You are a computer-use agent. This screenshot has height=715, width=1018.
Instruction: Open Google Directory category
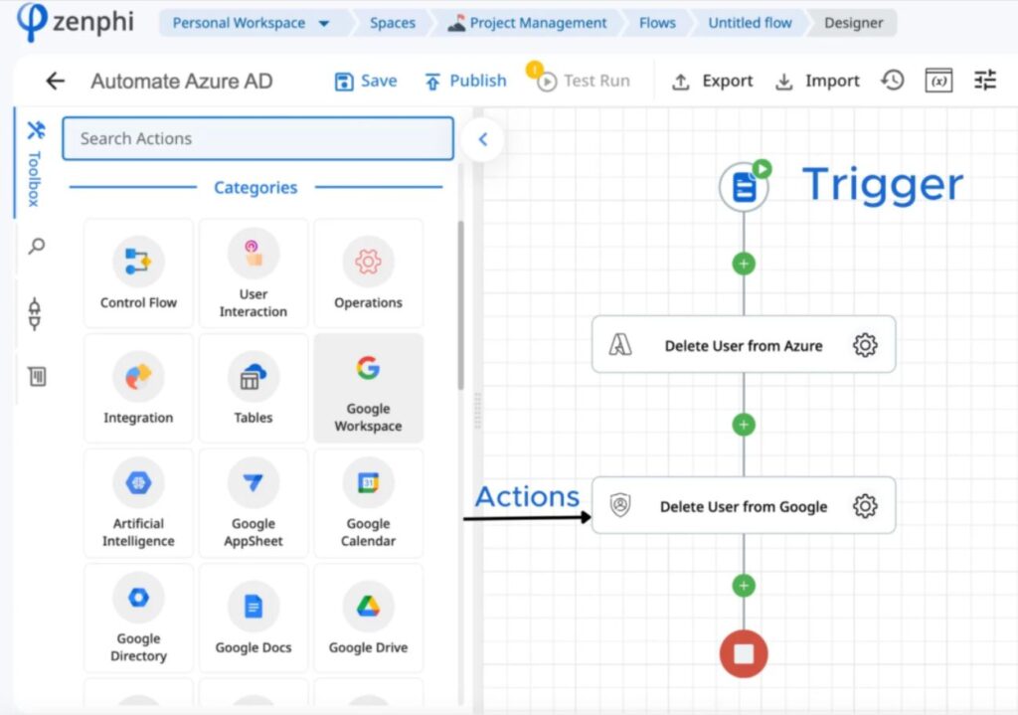coord(138,619)
